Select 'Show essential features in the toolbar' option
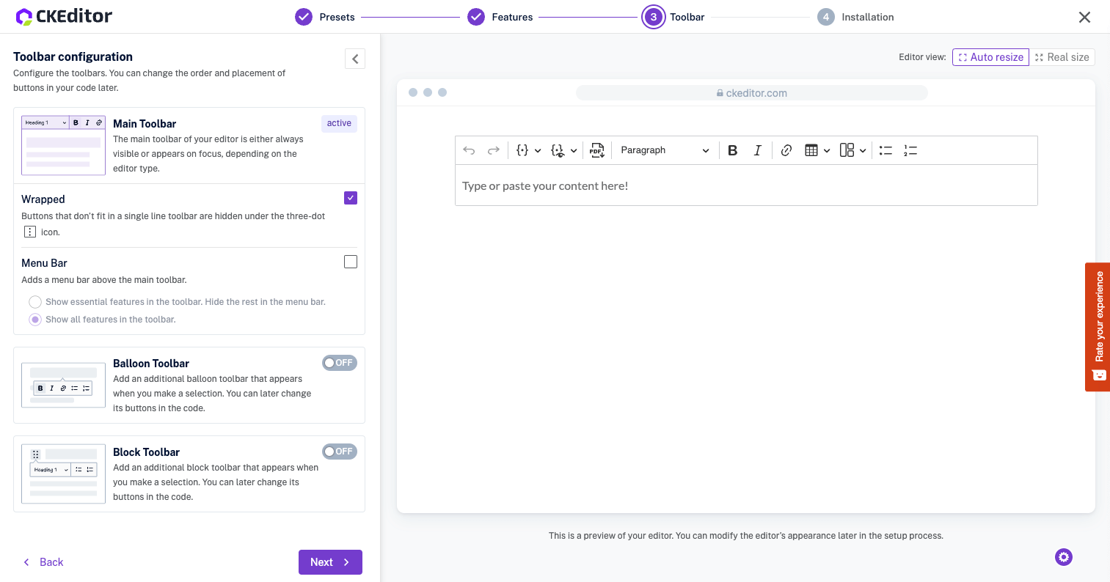Screen dimensions: 1110x582 point(35,302)
